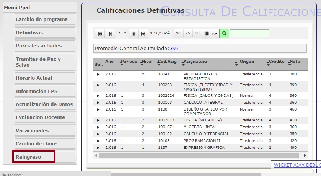Click the Reingreso button
The image size is (321, 176).
pyautogui.click(x=34, y=157)
